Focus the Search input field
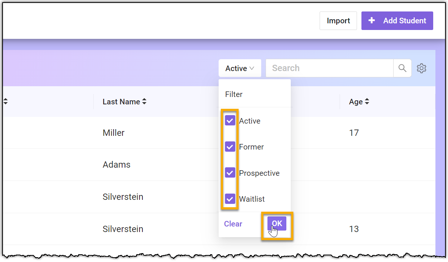The width and height of the screenshot is (448, 262). 329,68
